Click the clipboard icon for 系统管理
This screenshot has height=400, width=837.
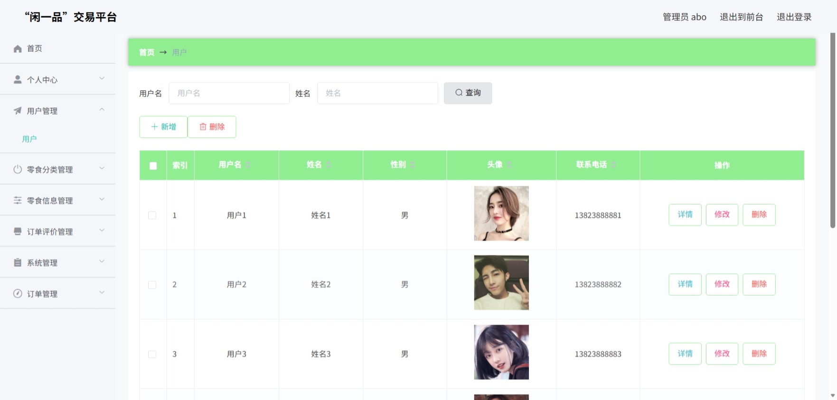pos(18,263)
